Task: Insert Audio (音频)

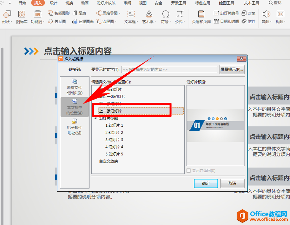Action: (266, 17)
